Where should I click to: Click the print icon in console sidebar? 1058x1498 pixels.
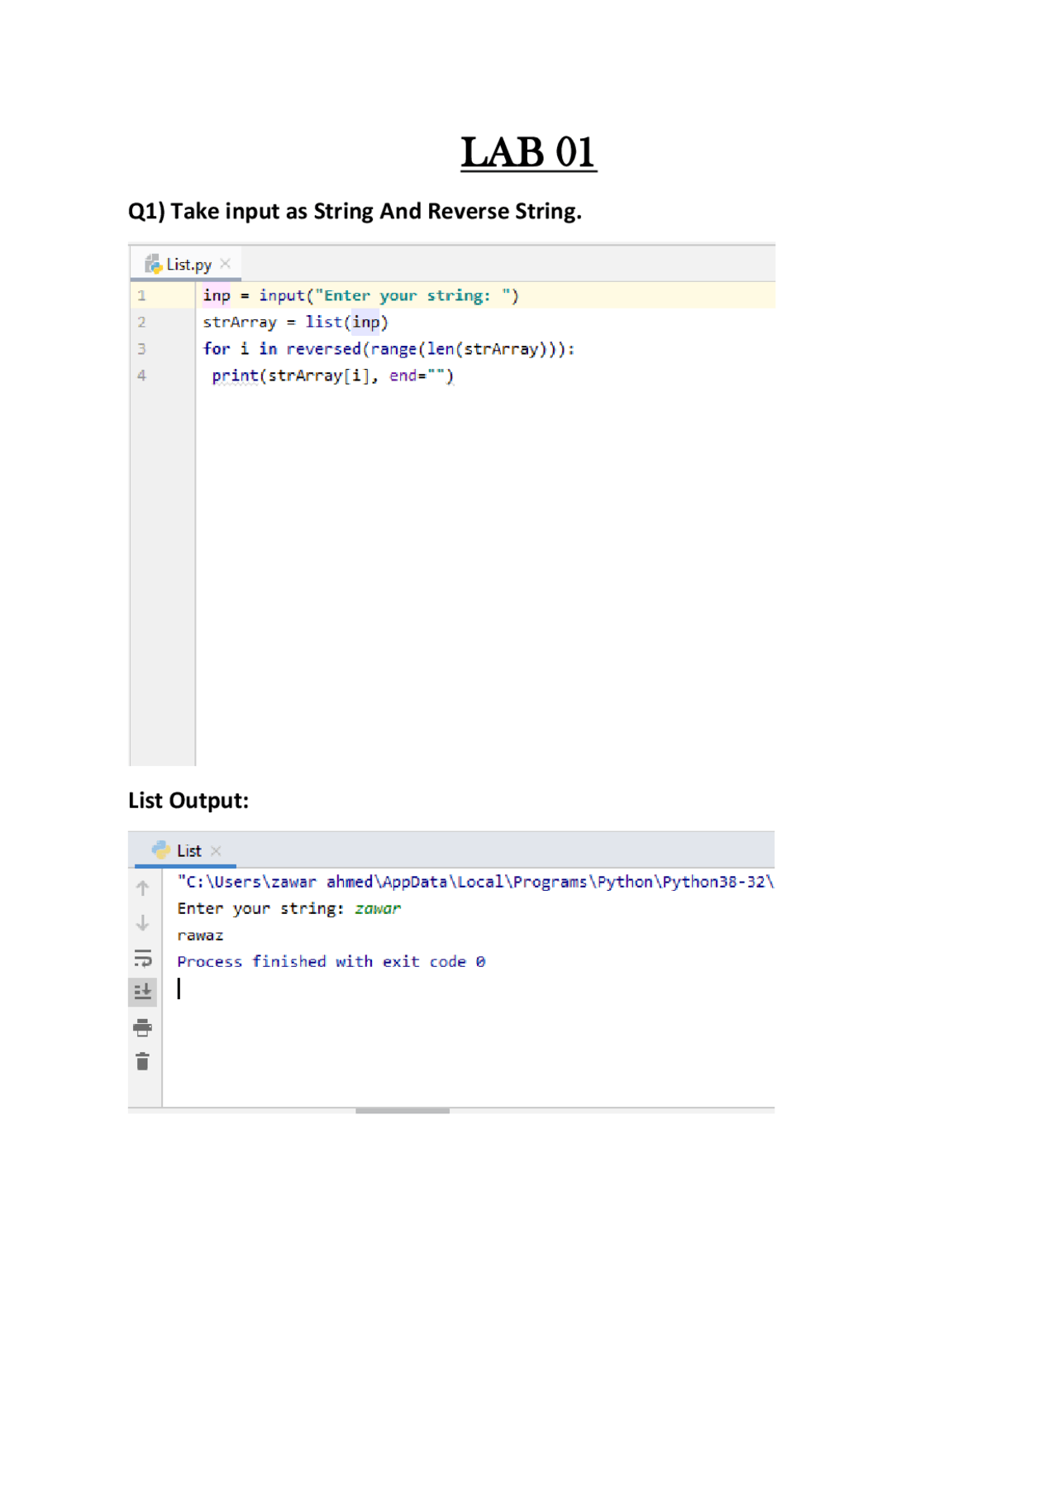pos(143,1027)
